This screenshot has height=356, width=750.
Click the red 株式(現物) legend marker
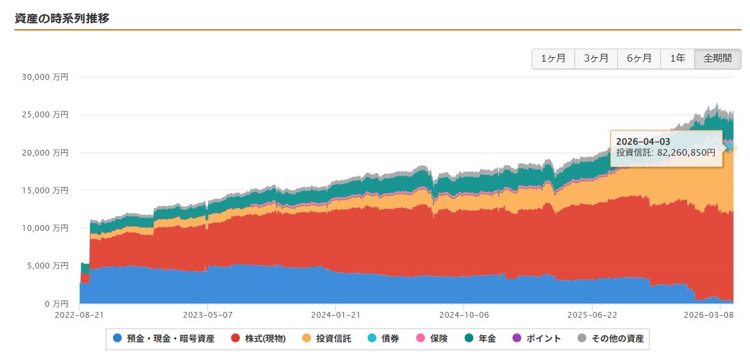[x=235, y=338]
